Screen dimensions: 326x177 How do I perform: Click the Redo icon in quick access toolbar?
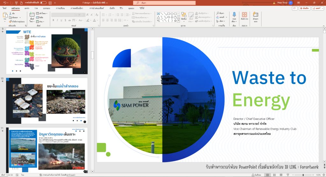(x=11, y=3)
